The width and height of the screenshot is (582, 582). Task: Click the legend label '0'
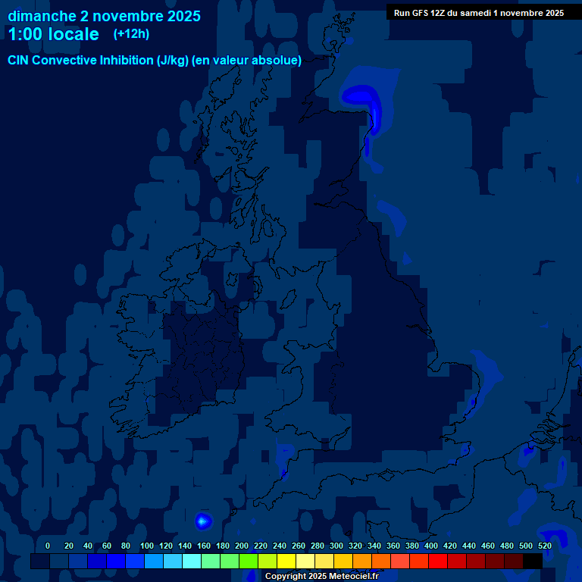pyautogui.click(x=48, y=546)
